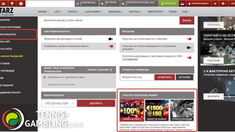Toggle Отображать баланс на верхней панели switch
The width and height of the screenshot is (235, 132).
[111, 46]
